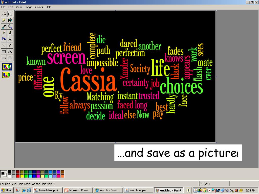Screen dimensions: 259x194
Task: Select the cyan color swatch
Action: pos(30,176)
